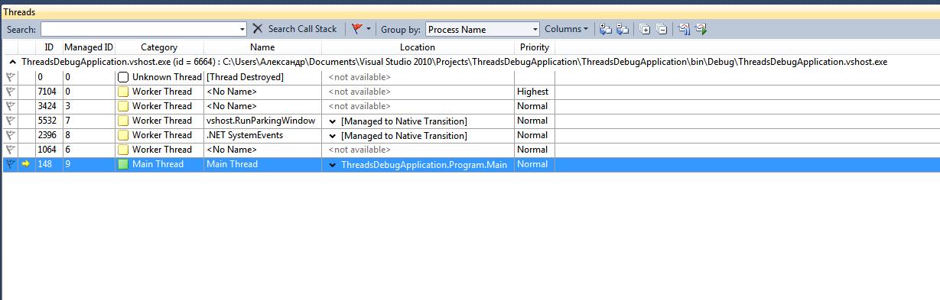Expand call stack for vshost.RunParkingWindow location
The height and width of the screenshot is (300, 940).
[x=332, y=121]
